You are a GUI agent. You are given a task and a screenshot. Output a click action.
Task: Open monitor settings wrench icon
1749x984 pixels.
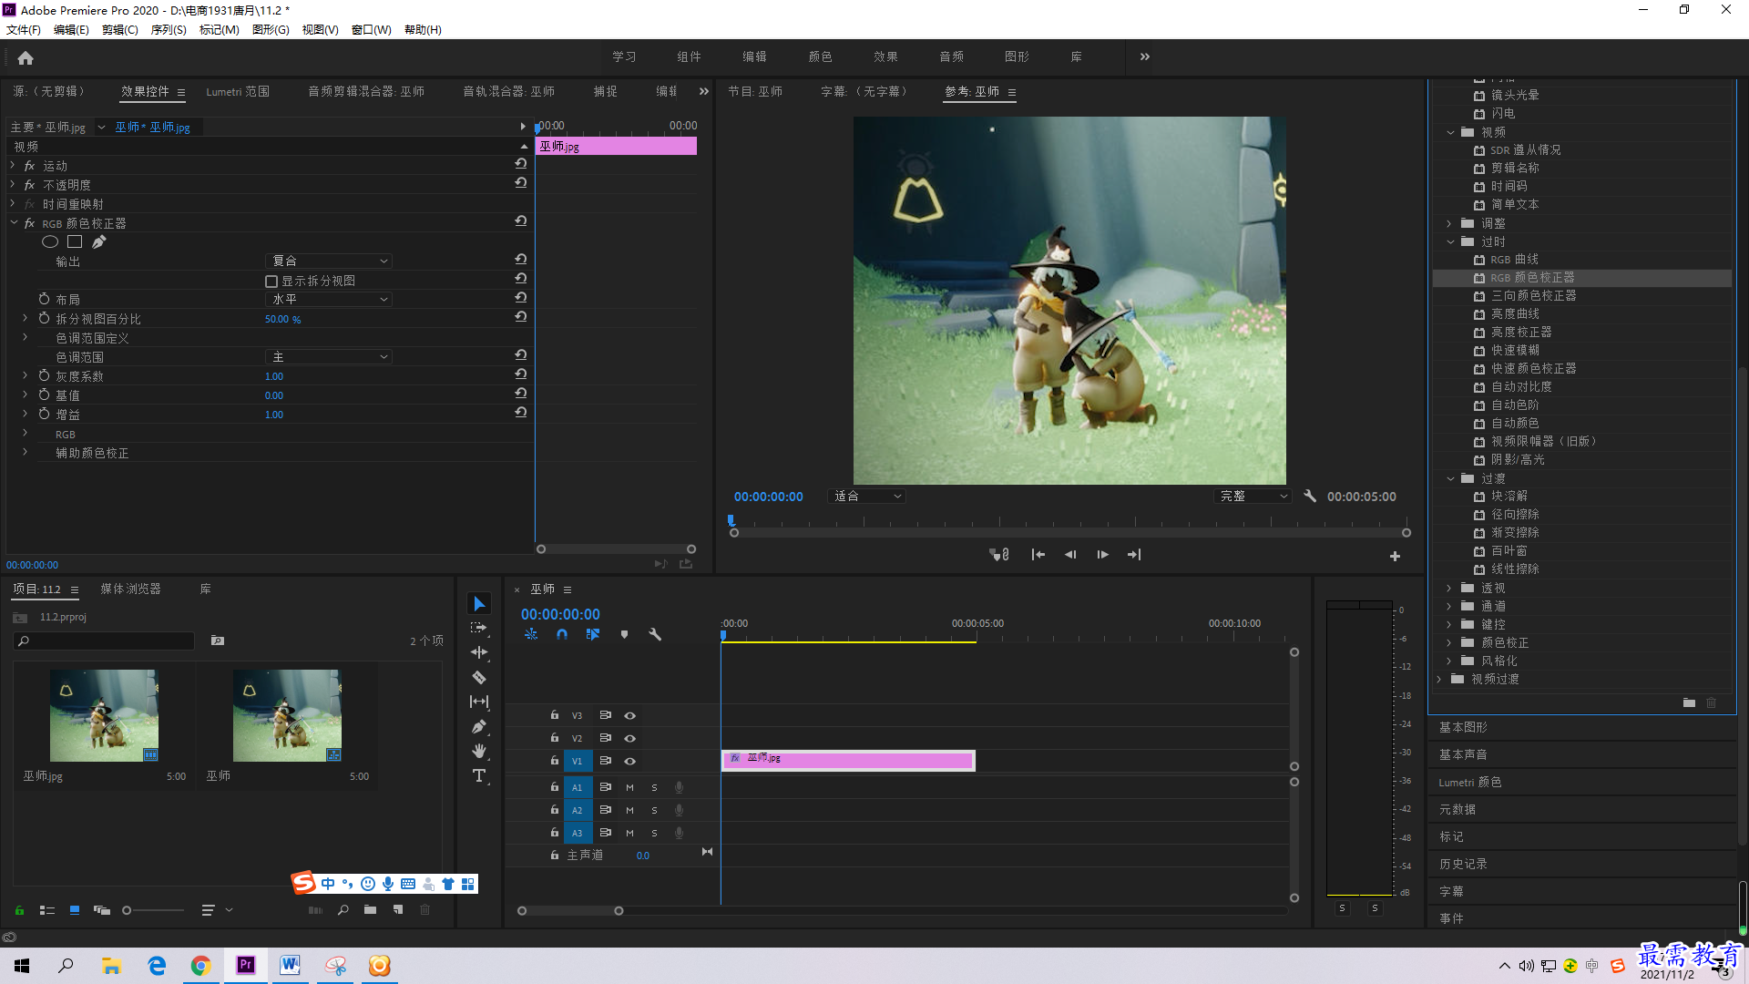[1310, 497]
